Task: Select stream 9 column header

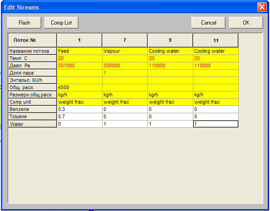Action: [170, 40]
